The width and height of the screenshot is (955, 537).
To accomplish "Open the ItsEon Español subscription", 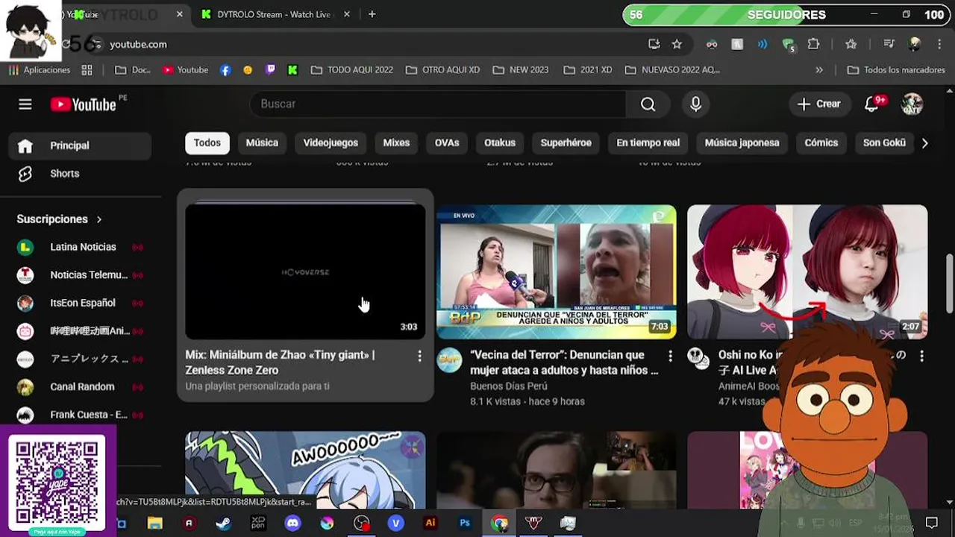I will (x=80, y=303).
